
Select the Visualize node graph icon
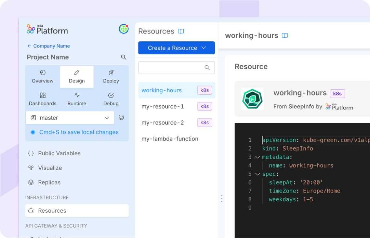point(31,168)
